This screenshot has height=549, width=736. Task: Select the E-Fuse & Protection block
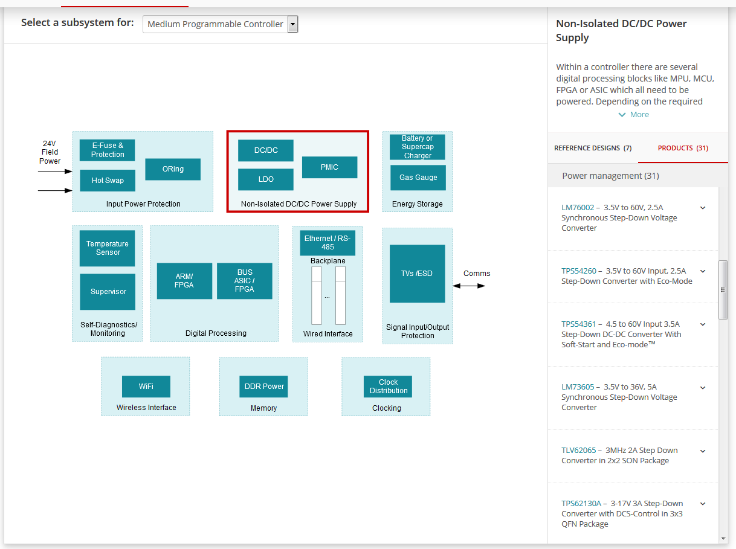point(108,150)
